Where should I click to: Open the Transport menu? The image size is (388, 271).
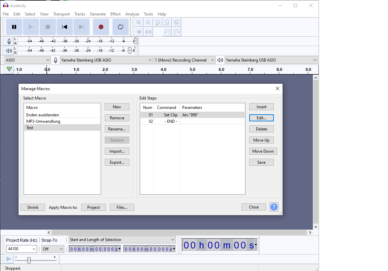point(61,14)
